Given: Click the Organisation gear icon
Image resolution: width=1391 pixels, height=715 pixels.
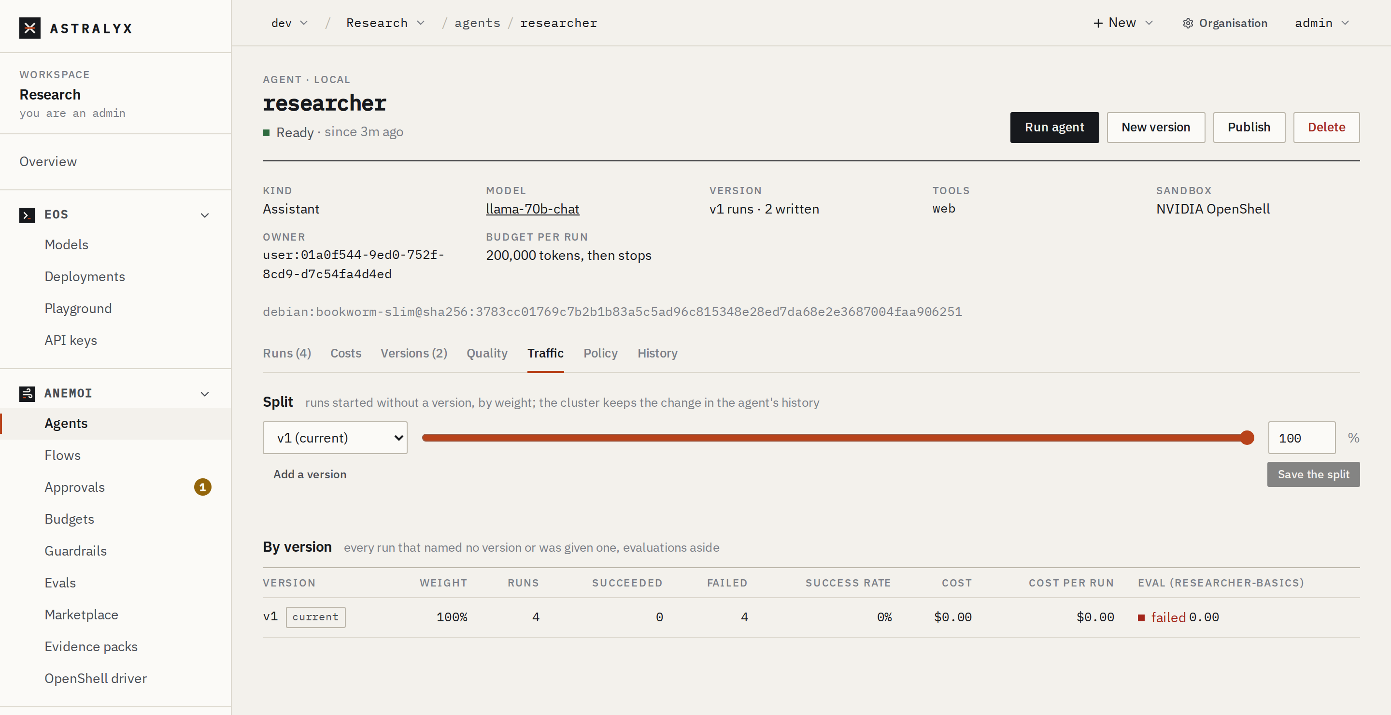Looking at the screenshot, I should pos(1188,23).
